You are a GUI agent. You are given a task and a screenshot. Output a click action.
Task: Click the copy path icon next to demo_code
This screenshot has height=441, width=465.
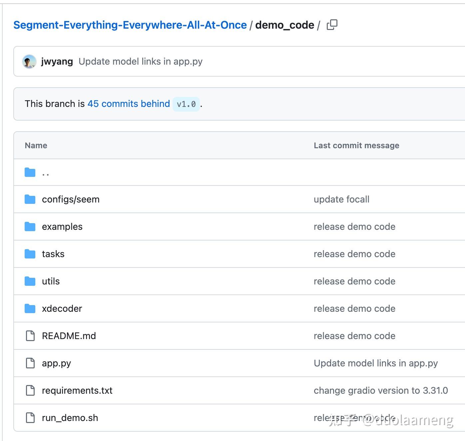pyautogui.click(x=332, y=24)
